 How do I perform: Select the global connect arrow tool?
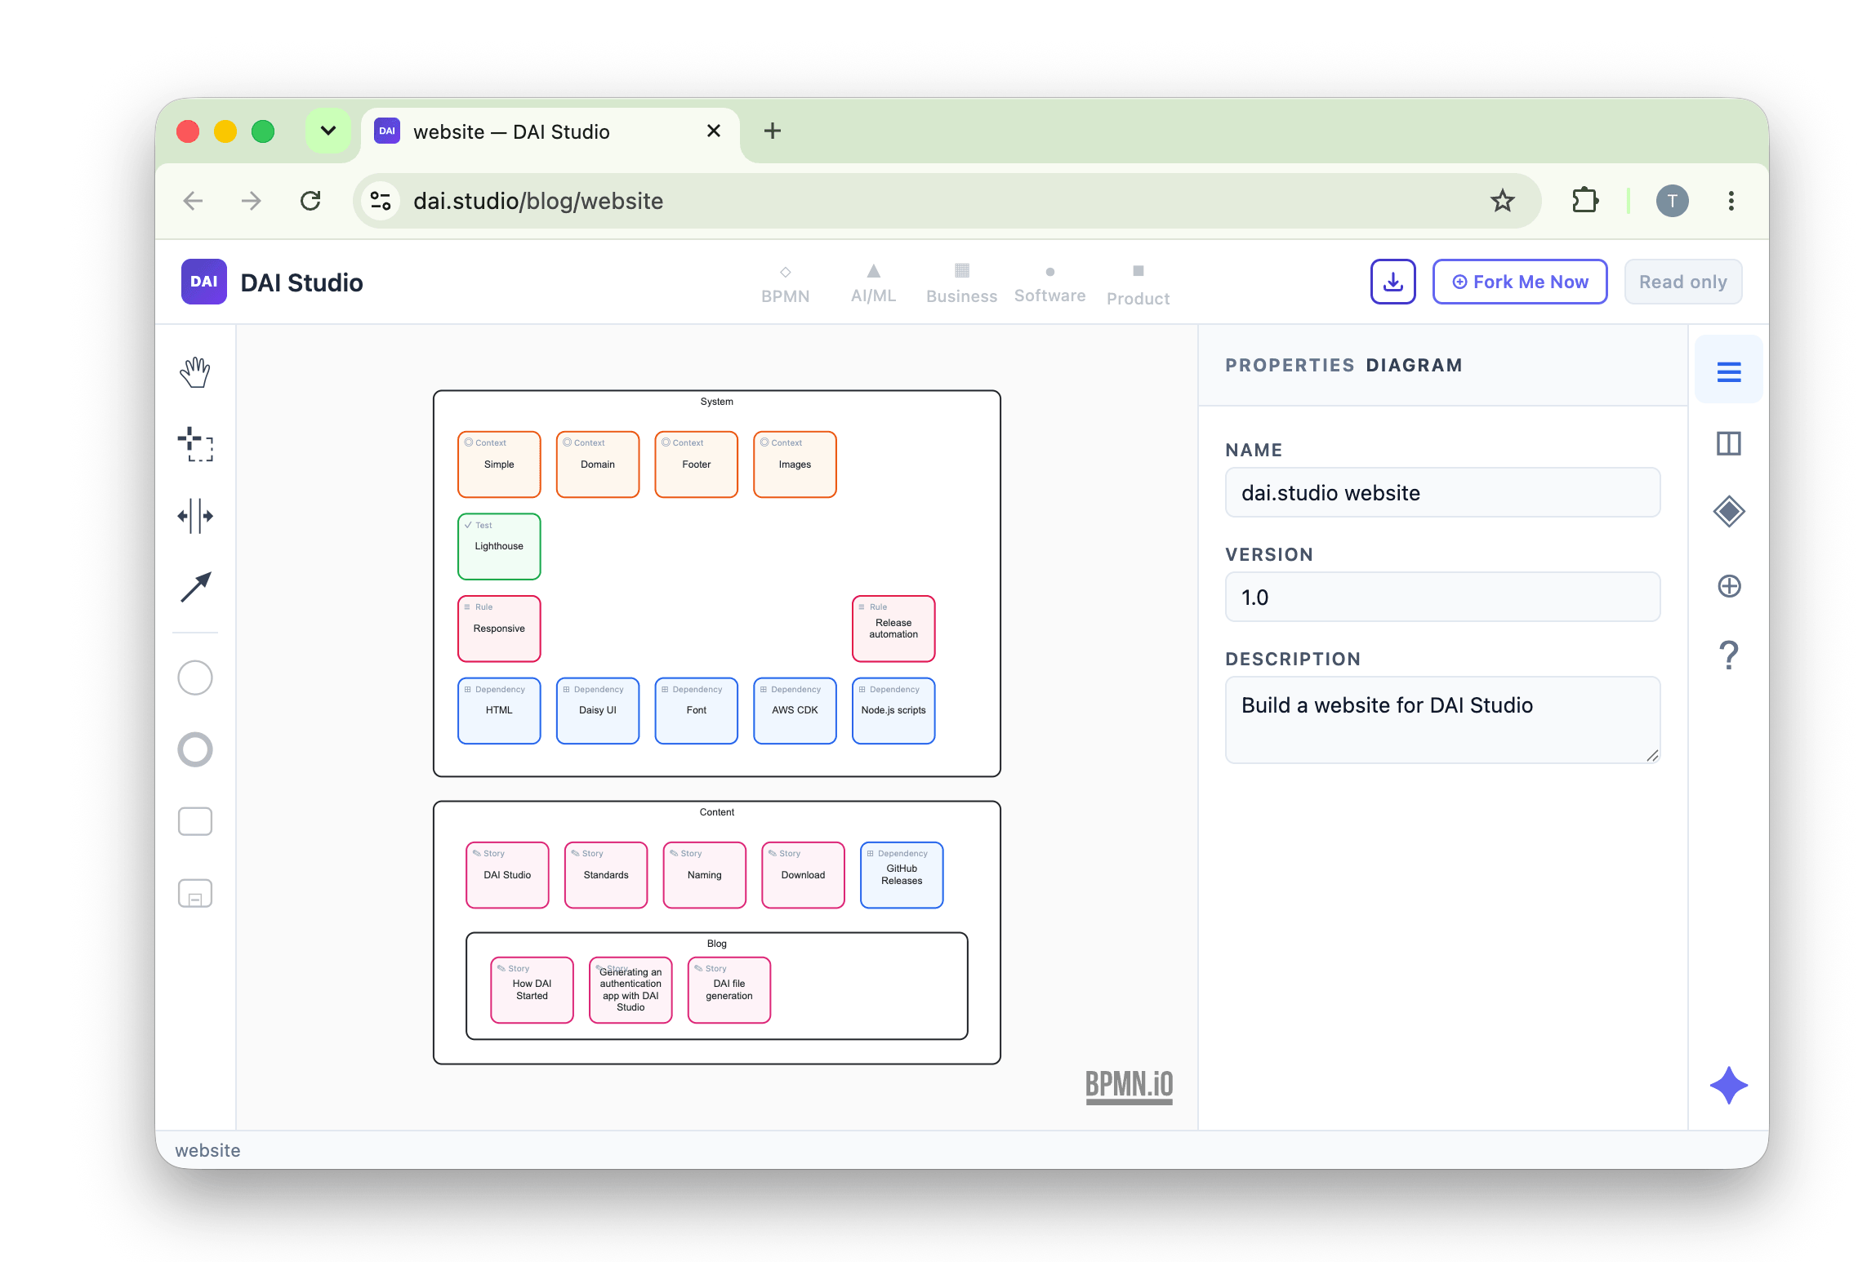[195, 588]
